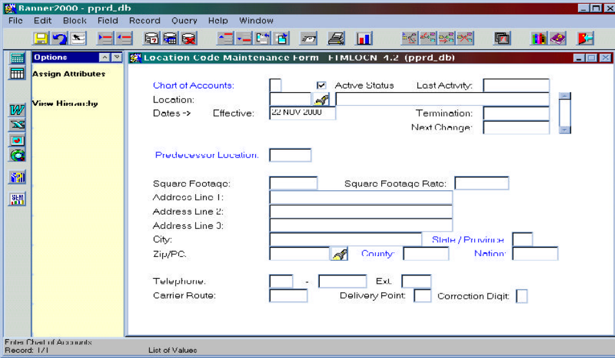Click the Insert Record toolbar icon
Image resolution: width=615 pixels, height=358 pixels.
[105, 39]
